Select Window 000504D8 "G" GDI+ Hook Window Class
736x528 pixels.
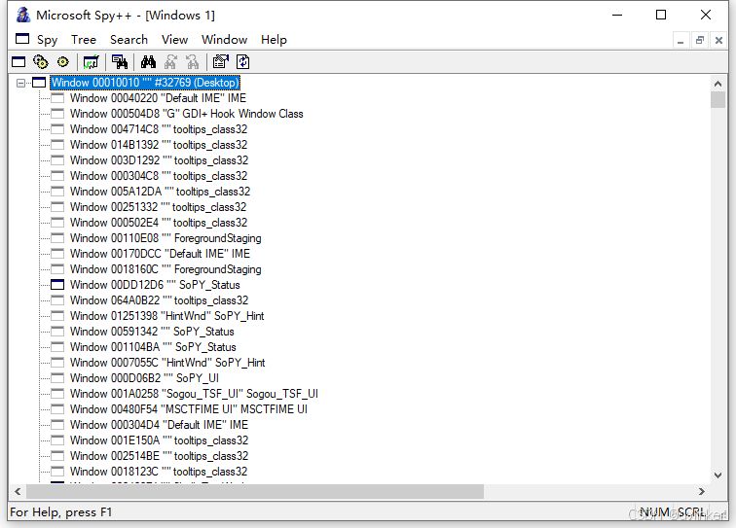click(x=186, y=114)
